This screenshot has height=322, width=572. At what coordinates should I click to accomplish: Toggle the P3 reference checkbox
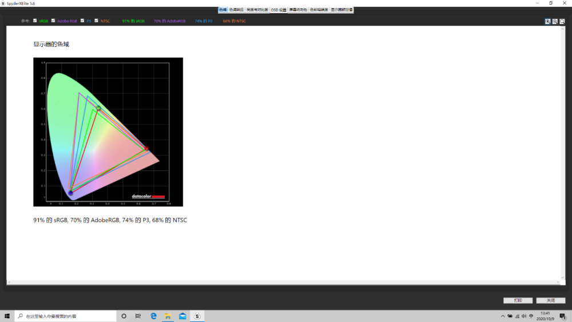pyautogui.click(x=82, y=21)
